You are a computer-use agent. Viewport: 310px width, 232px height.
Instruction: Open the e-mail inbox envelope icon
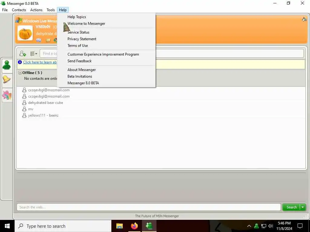click(x=39, y=40)
